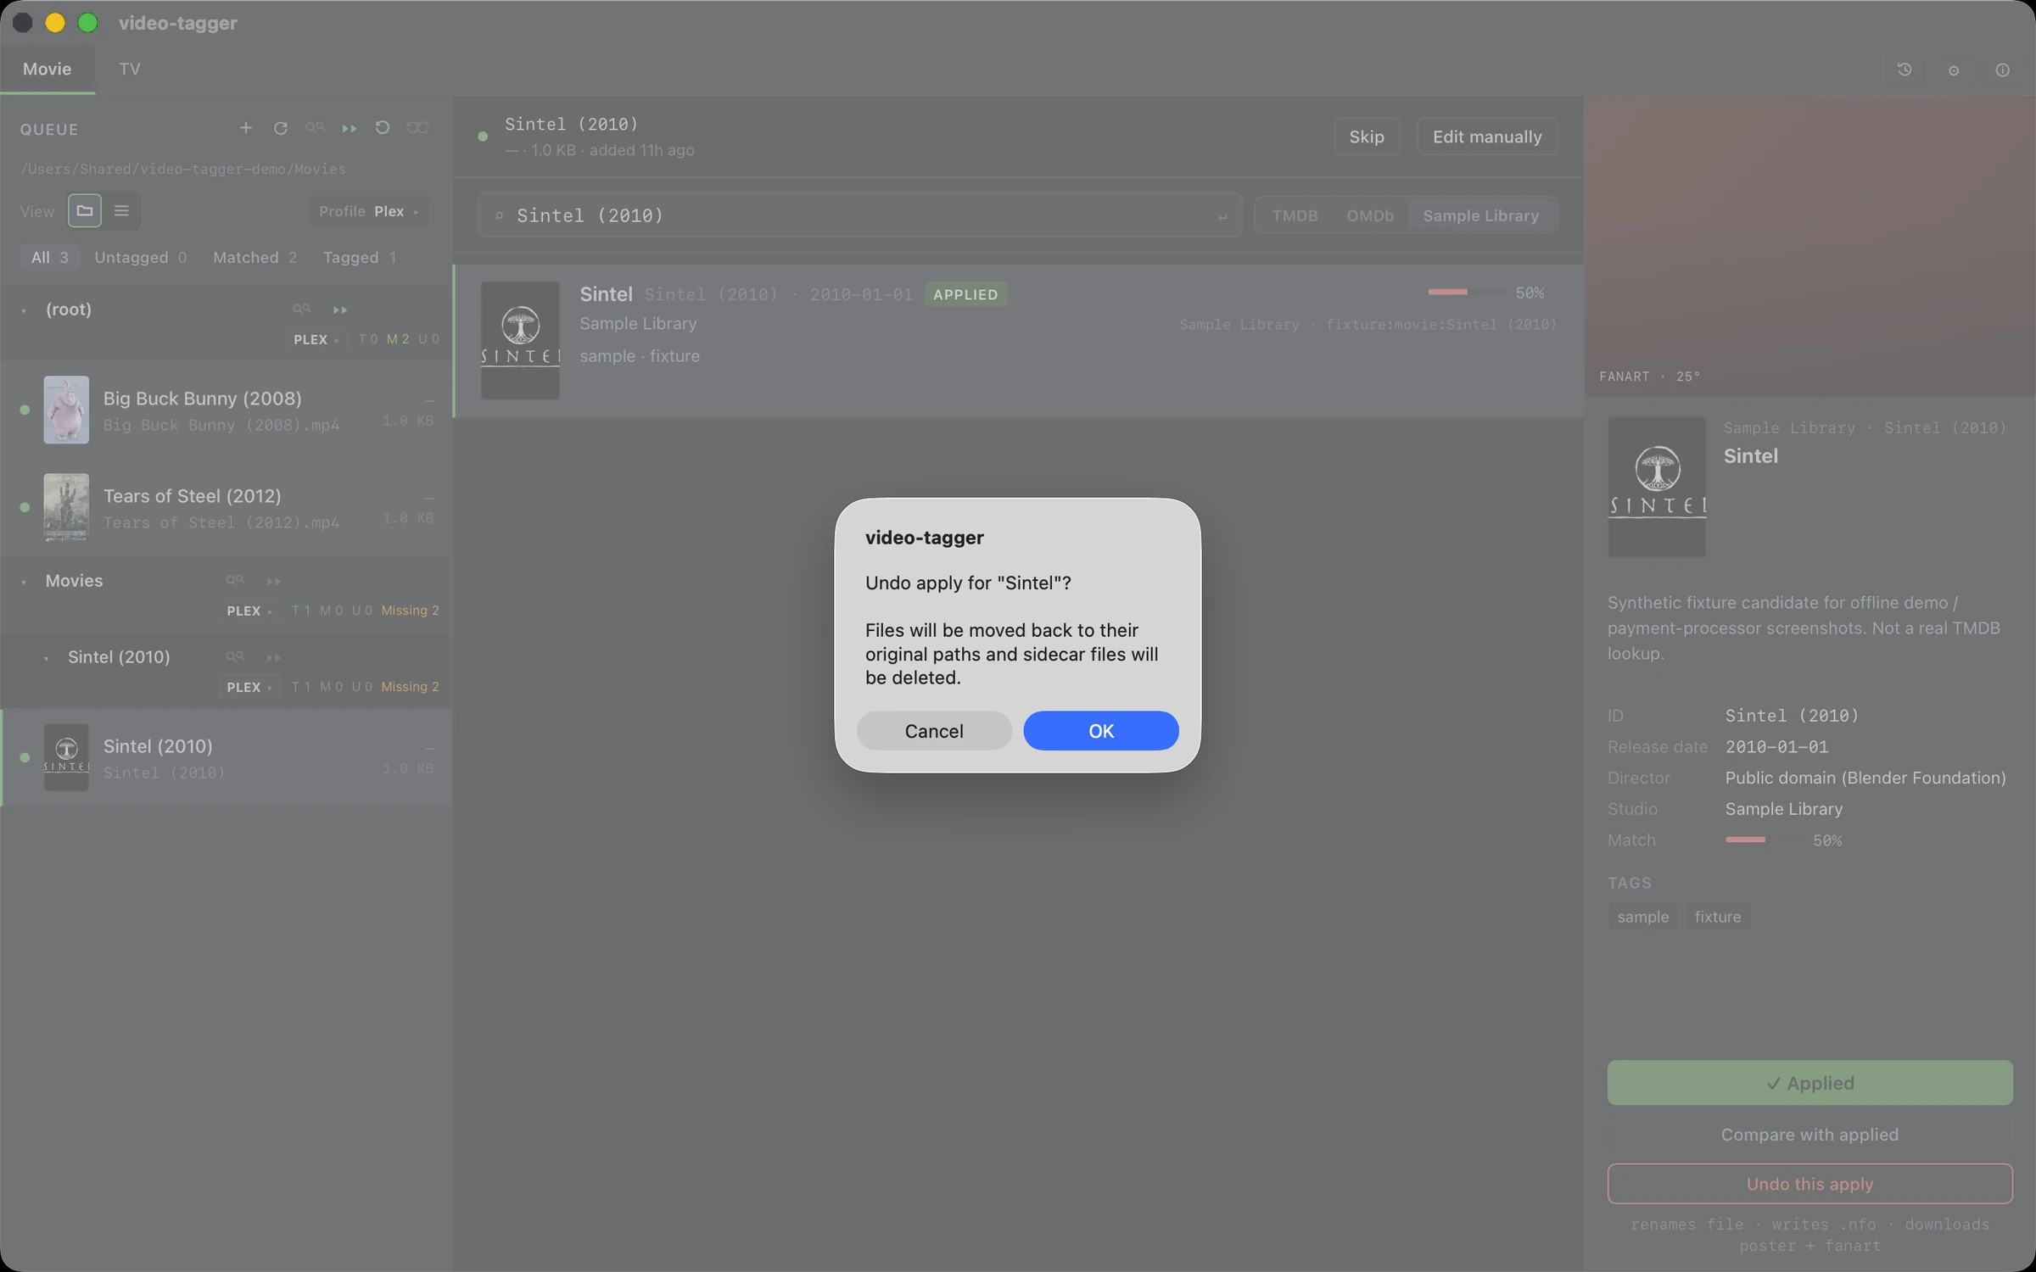Open PLEX profile menu for Sintel (2010) folder
Screen dimensions: 2036x1272
tap(249, 687)
